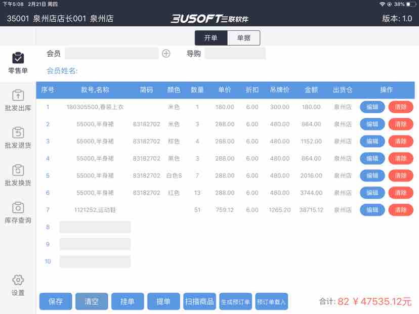Click the plus icon beside 会员 field
The image size is (419, 314).
(x=166, y=54)
